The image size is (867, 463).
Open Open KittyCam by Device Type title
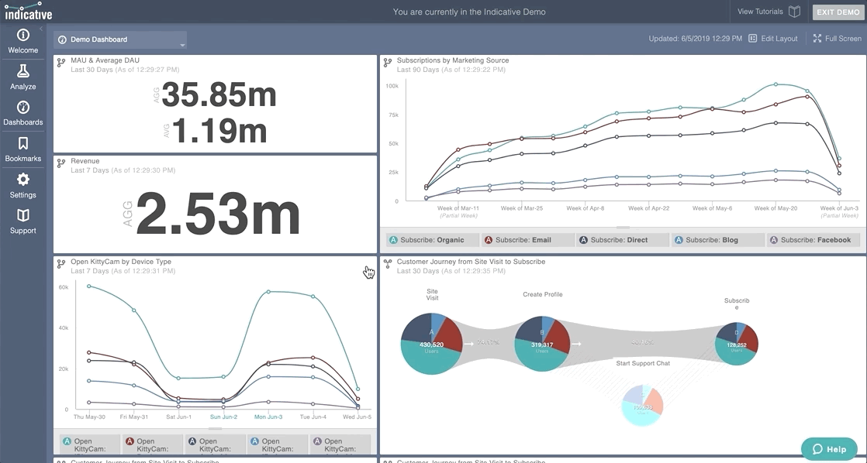pos(121,262)
